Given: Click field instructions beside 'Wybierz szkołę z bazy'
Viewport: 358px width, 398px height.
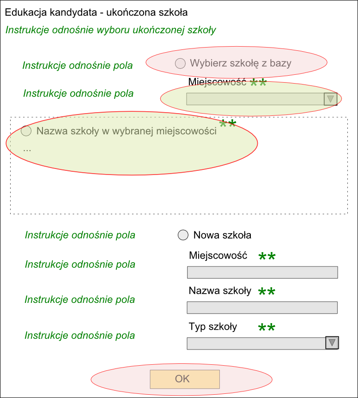Looking at the screenshot, I should 78,66.
